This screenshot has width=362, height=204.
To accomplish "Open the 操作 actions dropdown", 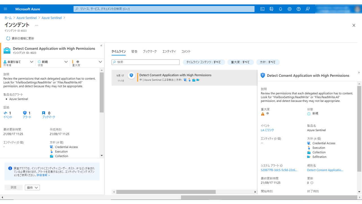I will 32,188.
